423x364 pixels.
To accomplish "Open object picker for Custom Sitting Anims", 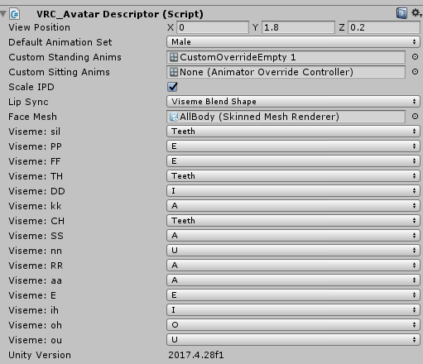I will (415, 72).
